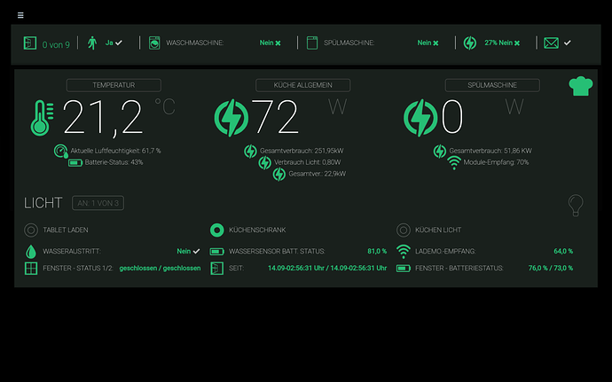Click the Spülmaschine header button
Screen dimensions: 612x382
click(492, 85)
